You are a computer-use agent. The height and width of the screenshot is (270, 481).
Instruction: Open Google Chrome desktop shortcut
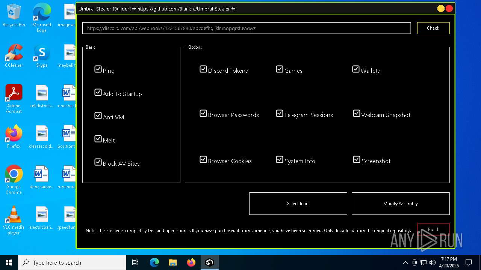point(14,180)
